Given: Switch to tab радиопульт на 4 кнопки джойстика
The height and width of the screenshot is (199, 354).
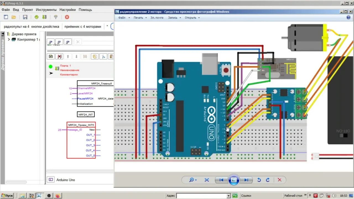Looking at the screenshot, I should click(32, 27).
